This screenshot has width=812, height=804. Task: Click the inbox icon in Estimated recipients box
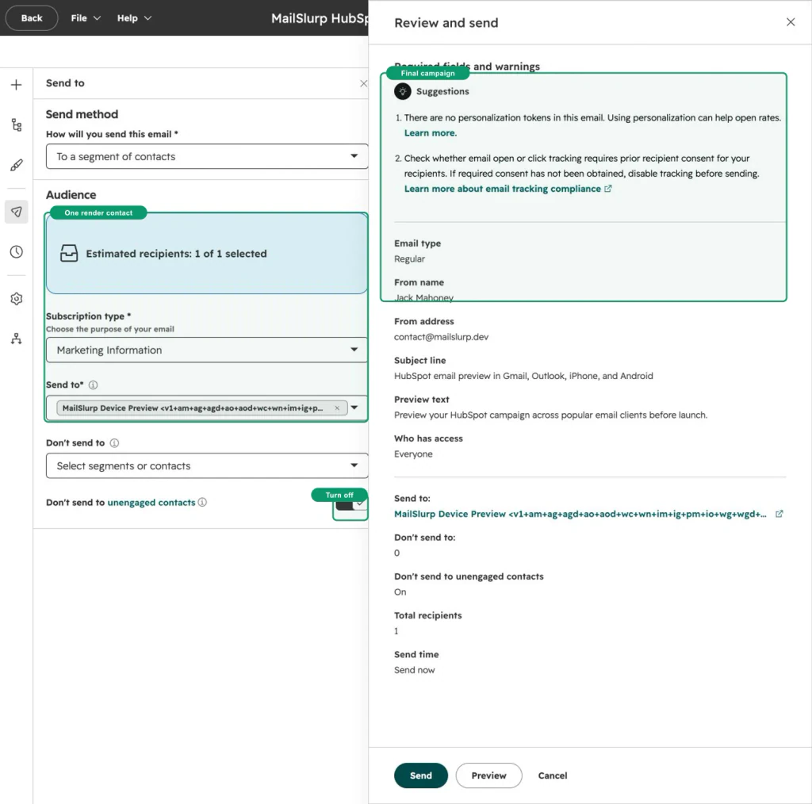tap(69, 253)
